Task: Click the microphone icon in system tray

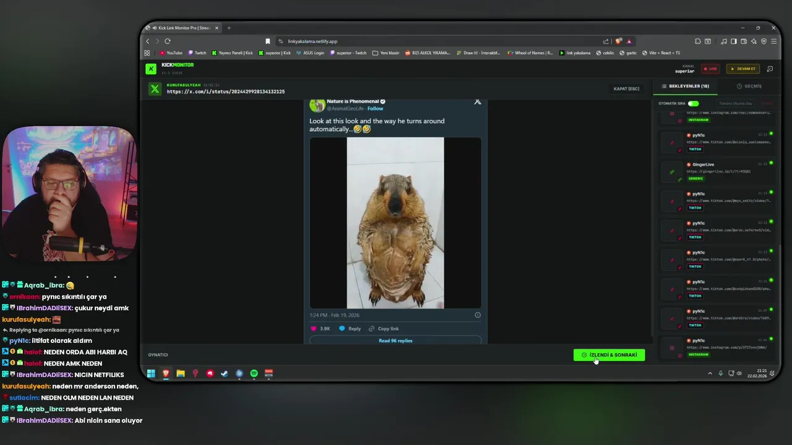Action: 720,373
